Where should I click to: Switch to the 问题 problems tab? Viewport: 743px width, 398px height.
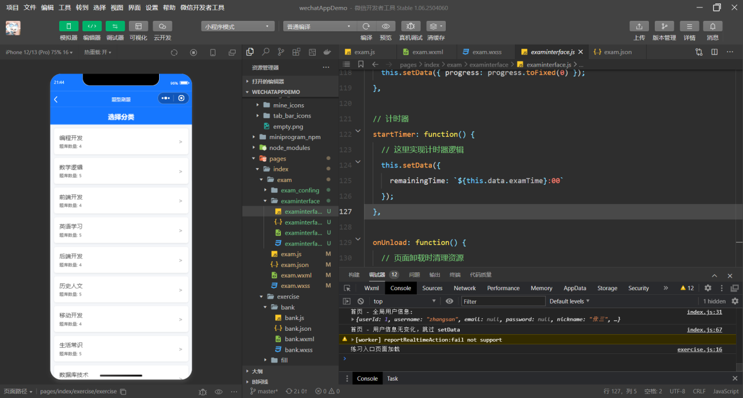tap(414, 275)
